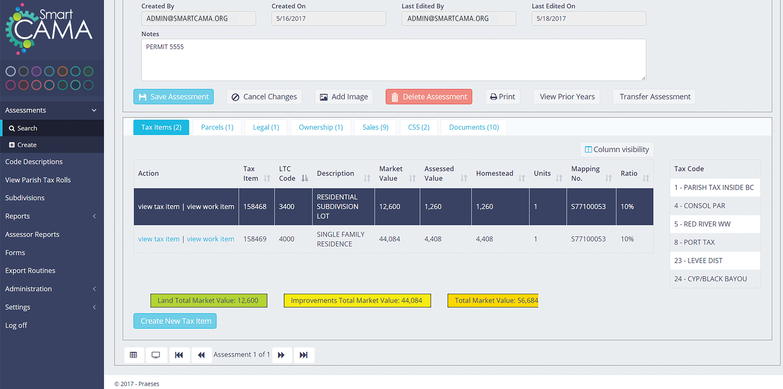This screenshot has width=783, height=389.
Task: Collapse the Assessments sidebar menu
Action: (x=94, y=110)
